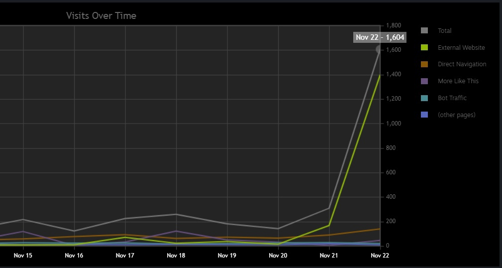Click the Nov 20 axis label
The width and height of the screenshot is (502, 268).
coord(278,256)
